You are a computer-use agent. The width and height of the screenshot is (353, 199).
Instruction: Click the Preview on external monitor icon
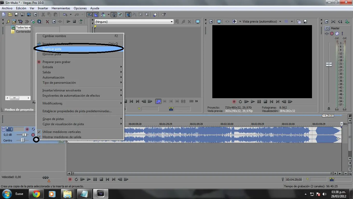click(219, 22)
